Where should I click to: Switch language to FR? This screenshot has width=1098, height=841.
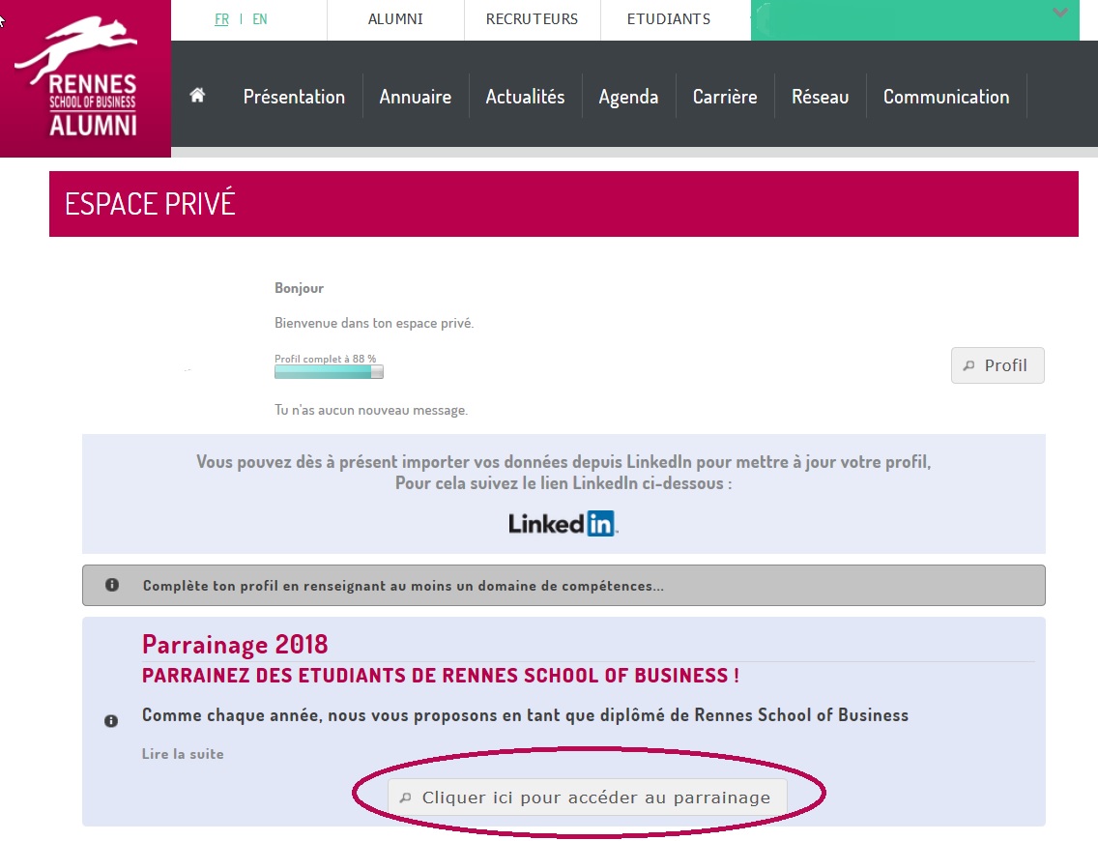pyautogui.click(x=221, y=19)
